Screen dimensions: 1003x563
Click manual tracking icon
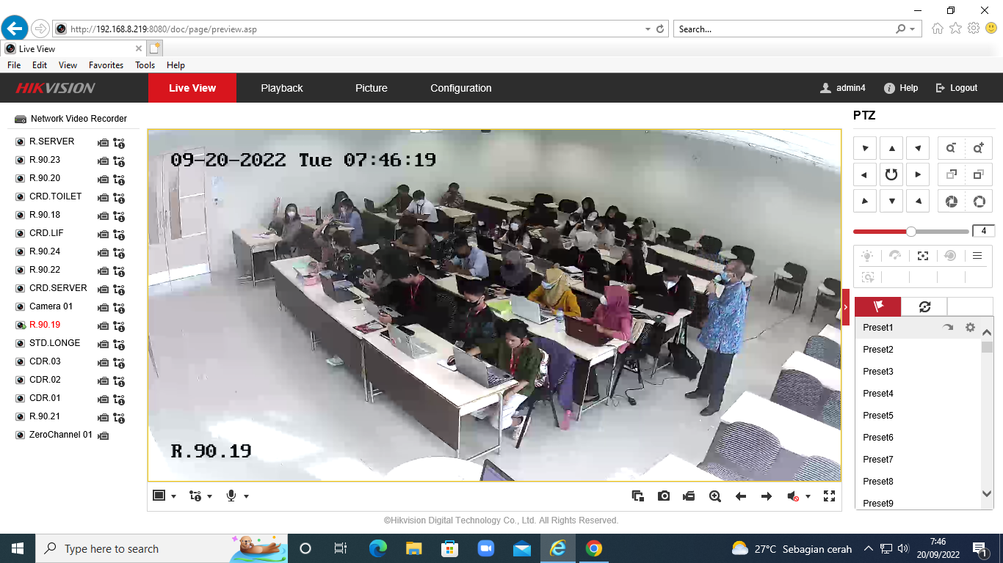coord(868,277)
